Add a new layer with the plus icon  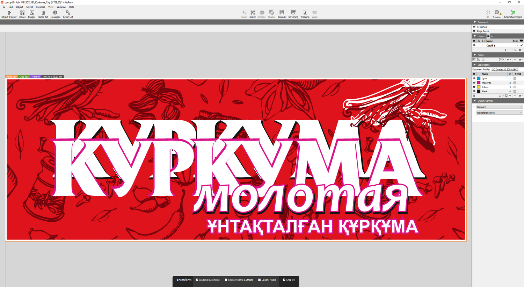tap(505, 50)
